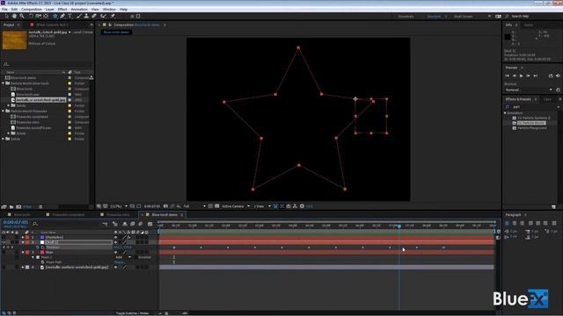This screenshot has width=563, height=316.
Task: Toggle the Draft 3D icon in timeline
Action: click(115, 224)
